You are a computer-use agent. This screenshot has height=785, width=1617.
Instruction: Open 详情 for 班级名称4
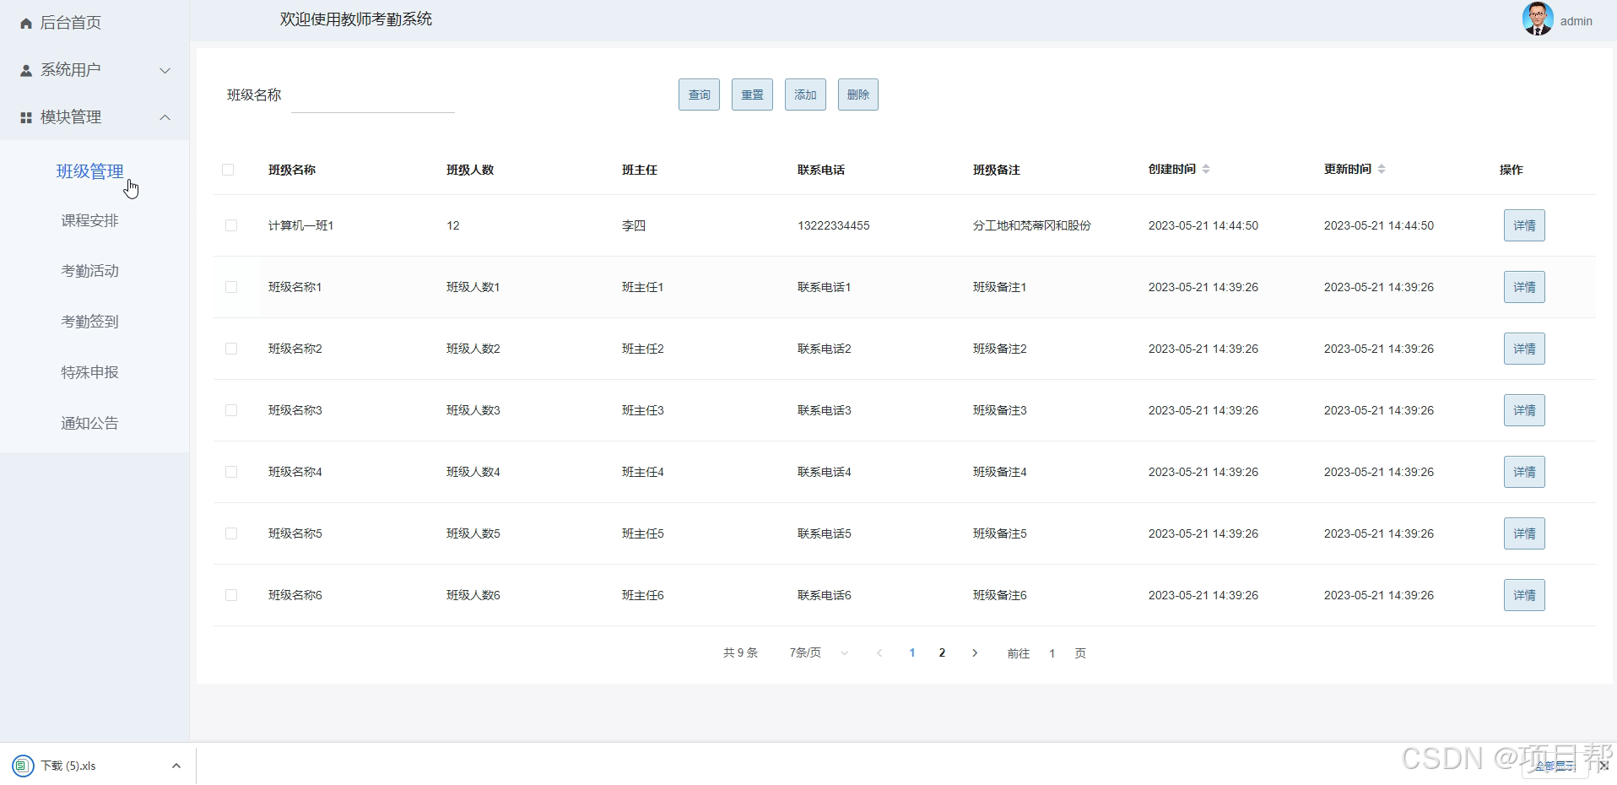(1524, 472)
